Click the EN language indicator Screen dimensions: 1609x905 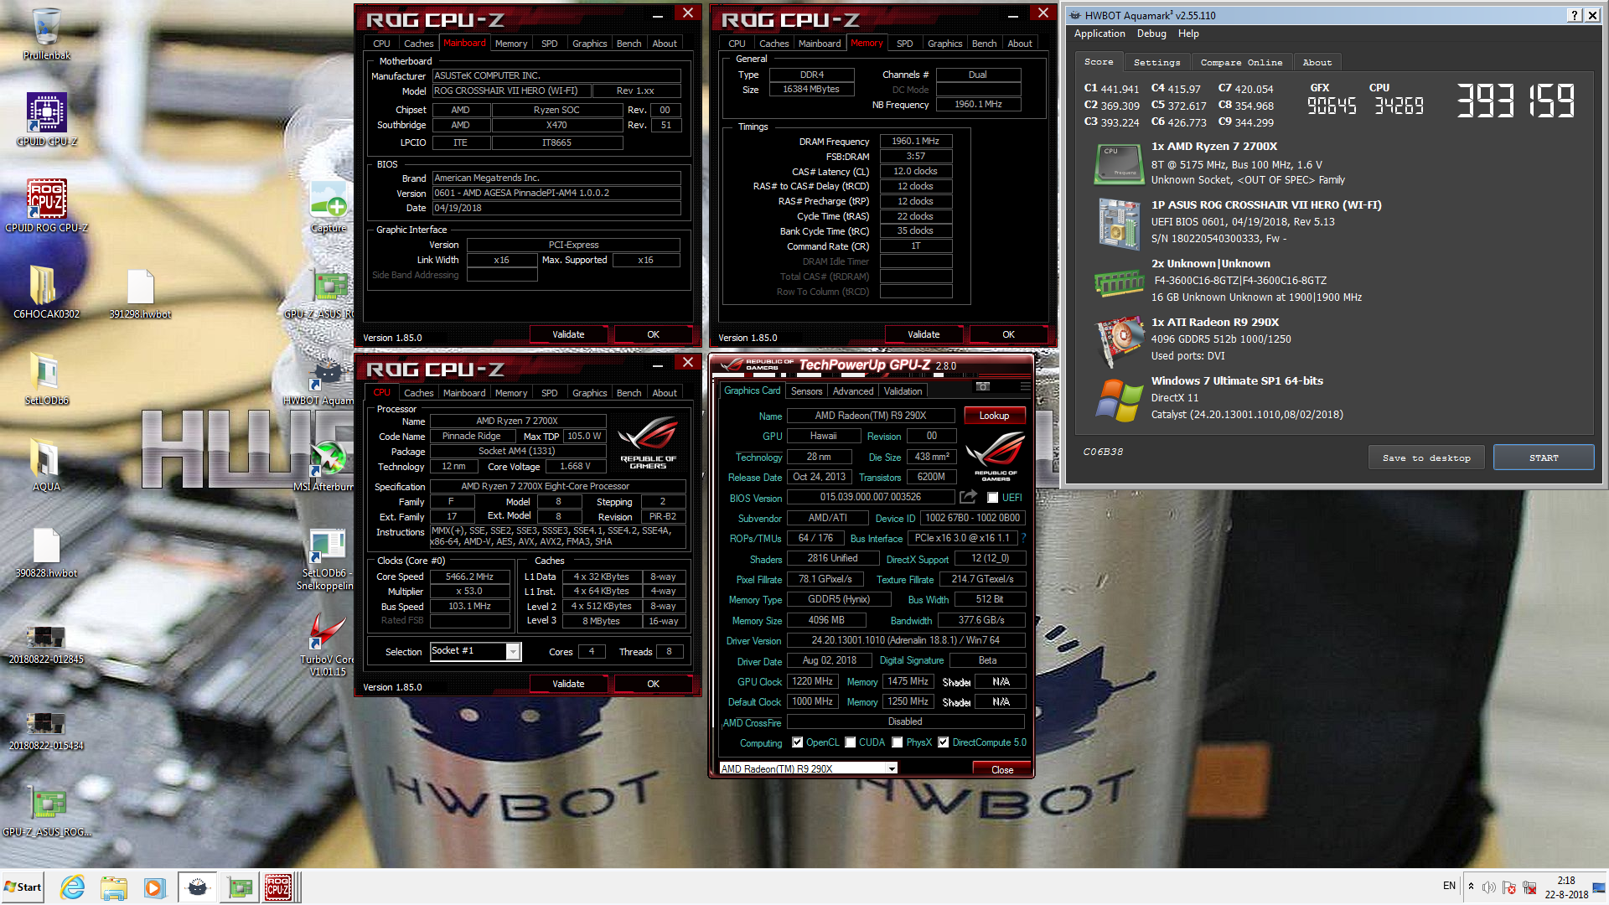pos(1449,886)
